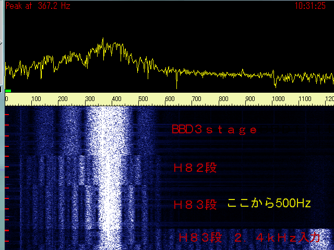Select the H82段 waterfall label
Screen dimensions: 334x250
coord(195,168)
